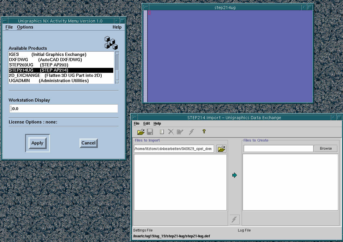Select STEP203UG (STEP AP203) product
Screen dimensions: 343x242
tap(61, 65)
